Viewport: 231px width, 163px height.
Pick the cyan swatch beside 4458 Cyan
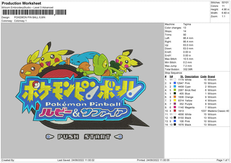tap(175, 86)
